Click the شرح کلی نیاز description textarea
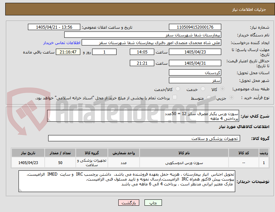 click(x=143, y=116)
